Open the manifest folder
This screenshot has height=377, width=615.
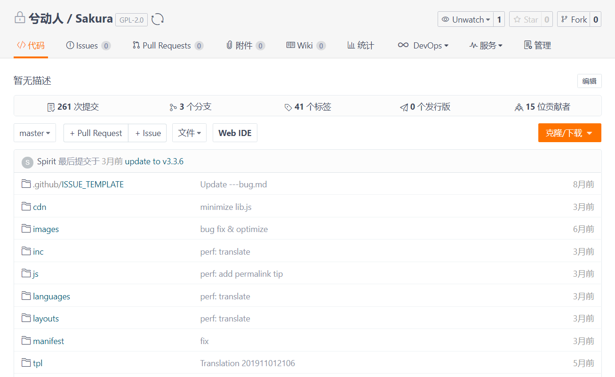(48, 341)
